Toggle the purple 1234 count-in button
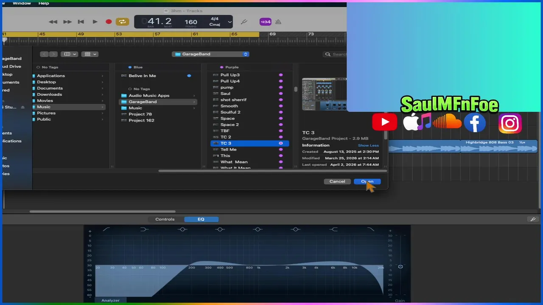The height and width of the screenshot is (305, 543). pos(266,22)
